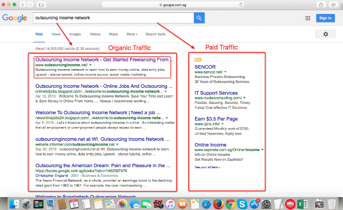The height and width of the screenshot is (210, 343).
Task: Open Launchpad rocket in dock
Action: point(26,204)
